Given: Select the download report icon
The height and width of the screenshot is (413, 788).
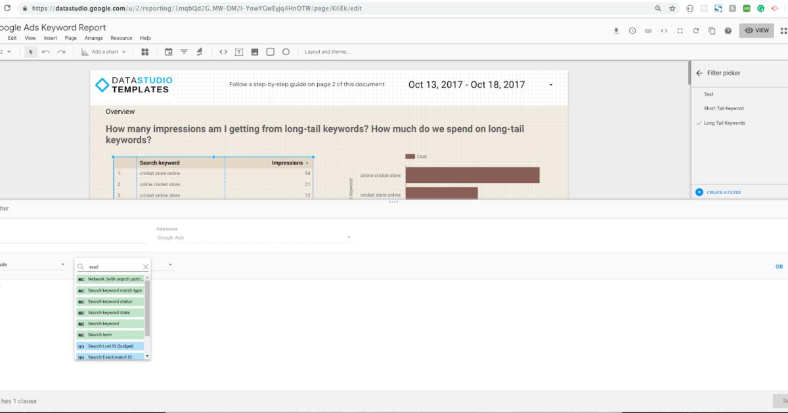Looking at the screenshot, I should pyautogui.click(x=617, y=31).
